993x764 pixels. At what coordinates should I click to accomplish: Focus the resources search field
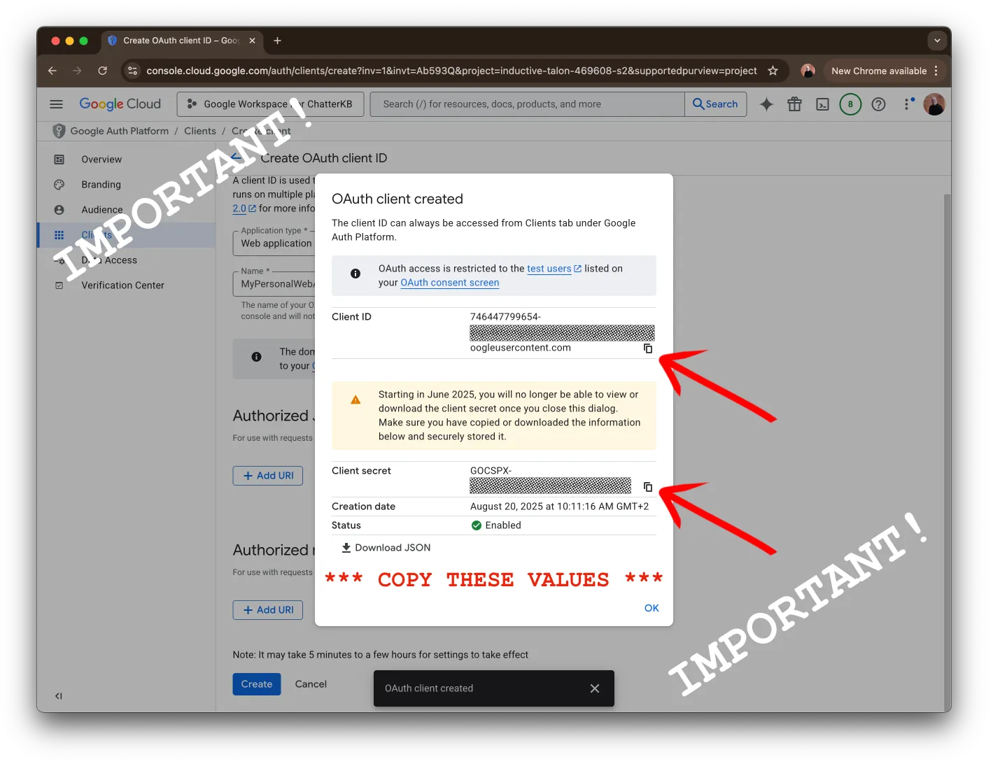click(528, 104)
